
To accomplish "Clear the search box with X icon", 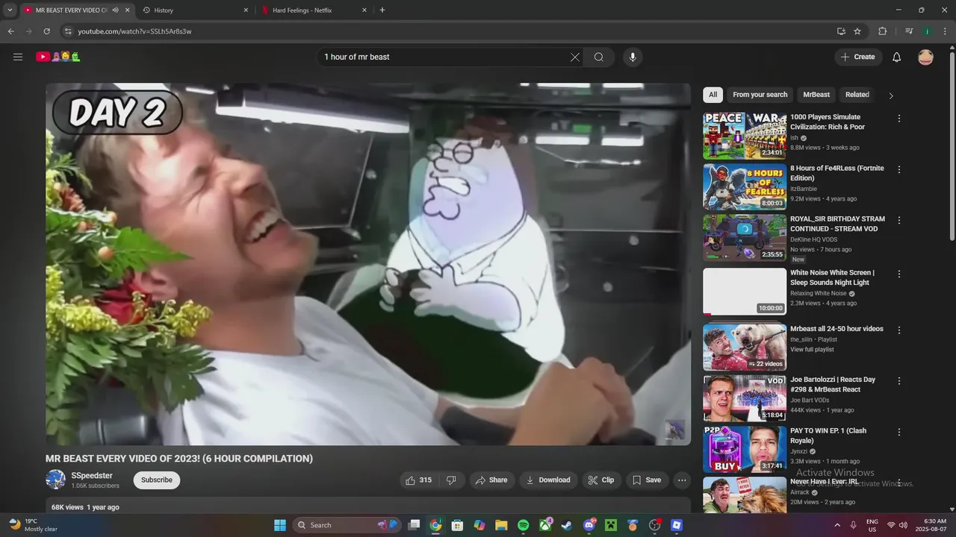I will click(575, 57).
